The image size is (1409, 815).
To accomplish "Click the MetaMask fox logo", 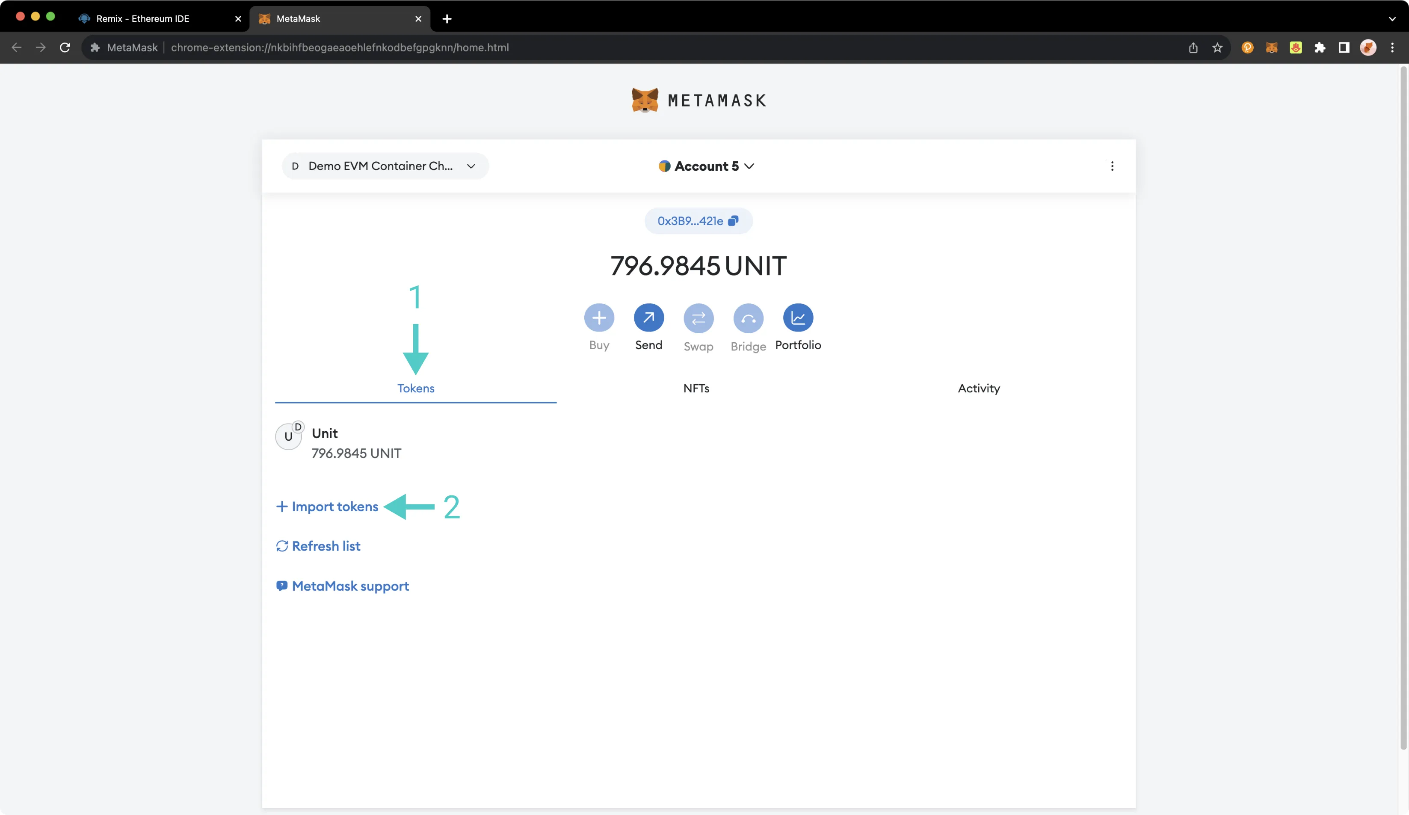I will point(645,100).
